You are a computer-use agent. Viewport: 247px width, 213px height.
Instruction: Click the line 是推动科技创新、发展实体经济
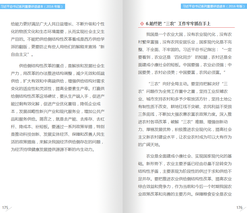[58, 134]
